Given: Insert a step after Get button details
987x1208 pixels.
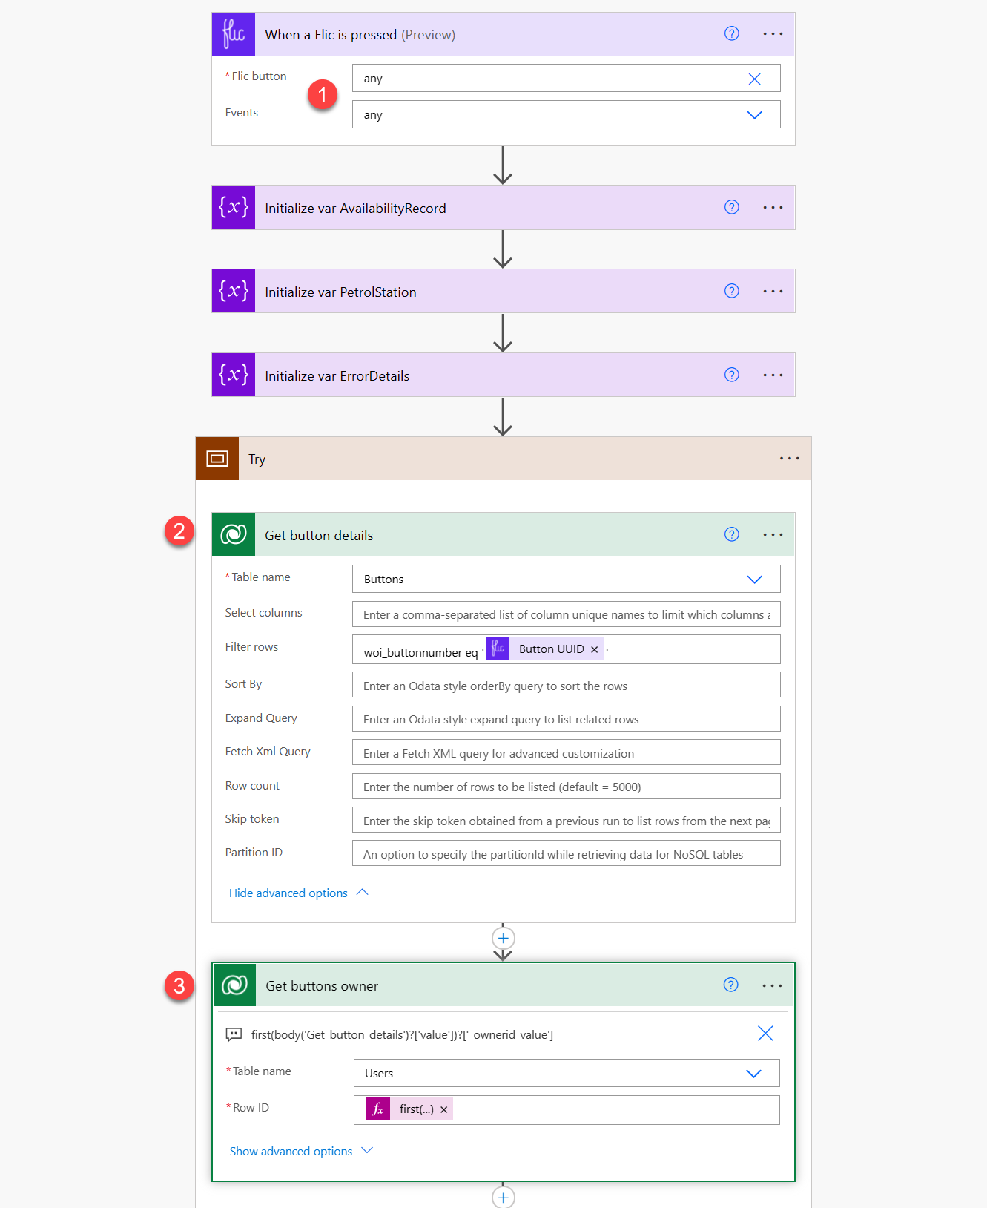Looking at the screenshot, I should [503, 939].
